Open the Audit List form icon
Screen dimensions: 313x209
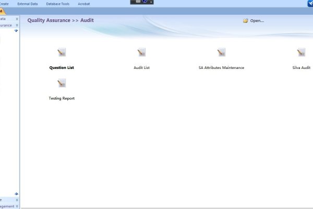141,52
